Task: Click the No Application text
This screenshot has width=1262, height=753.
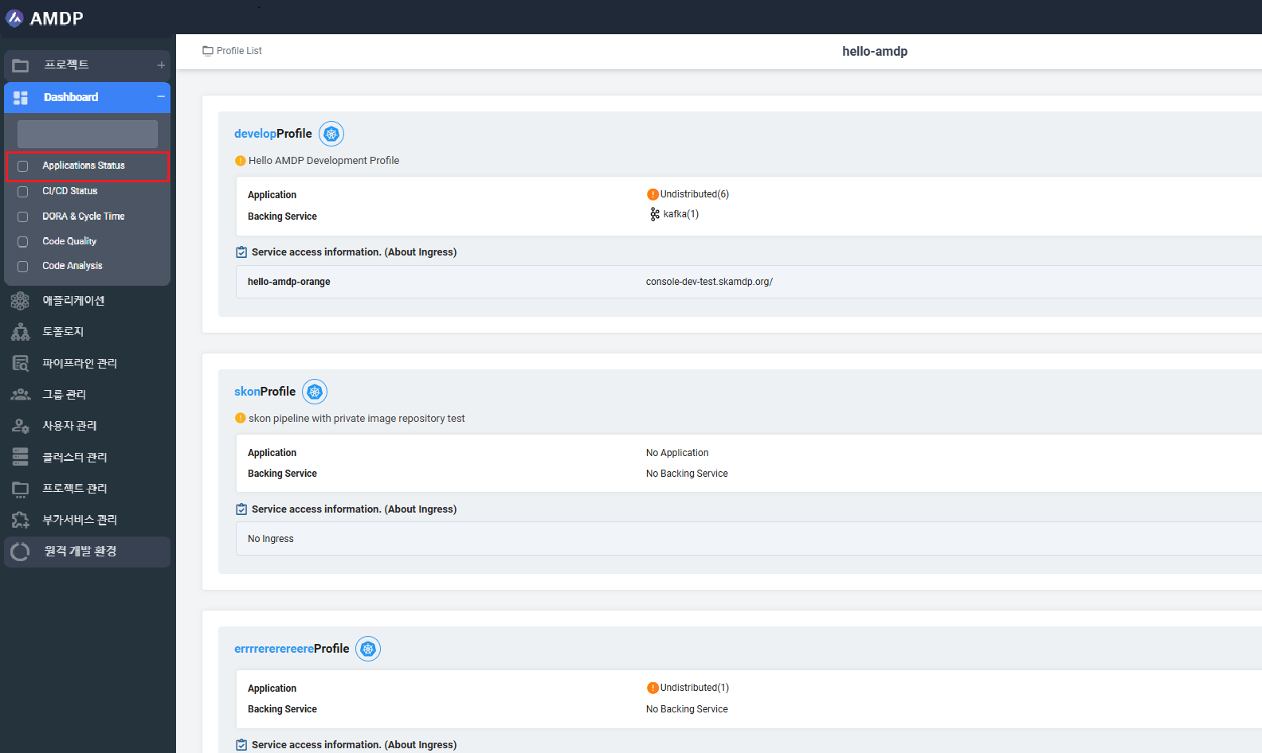Action: tap(677, 453)
